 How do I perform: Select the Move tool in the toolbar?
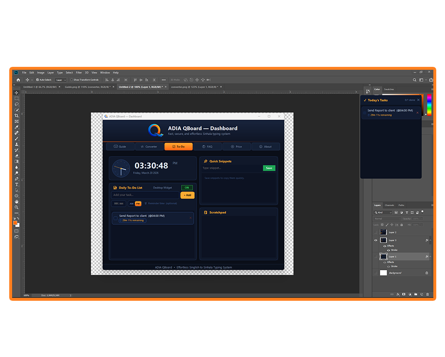(x=16, y=93)
